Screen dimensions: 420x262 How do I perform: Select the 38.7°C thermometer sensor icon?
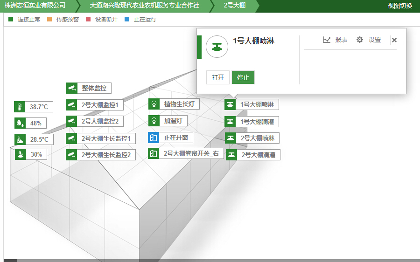[20, 107]
